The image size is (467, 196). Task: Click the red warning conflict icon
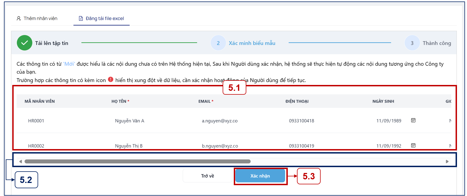(110, 79)
